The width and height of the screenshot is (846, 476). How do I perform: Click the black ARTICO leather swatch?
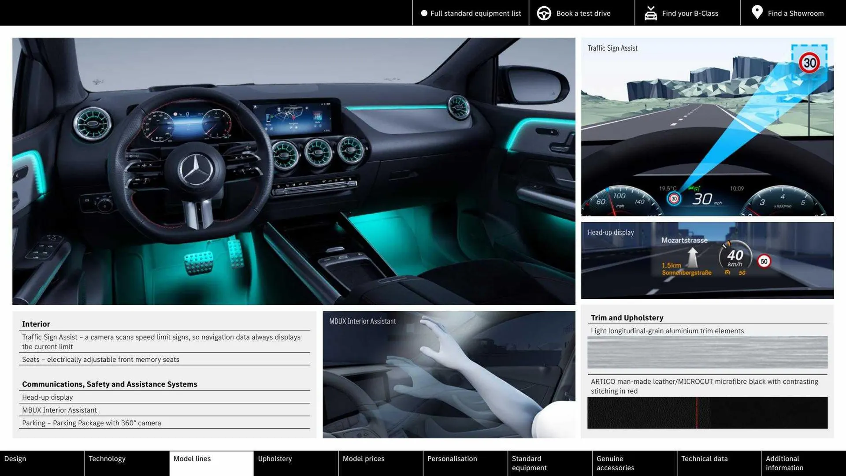(707, 413)
